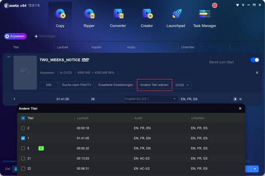Click the shirt skin icon in title bar

[x=237, y=5]
